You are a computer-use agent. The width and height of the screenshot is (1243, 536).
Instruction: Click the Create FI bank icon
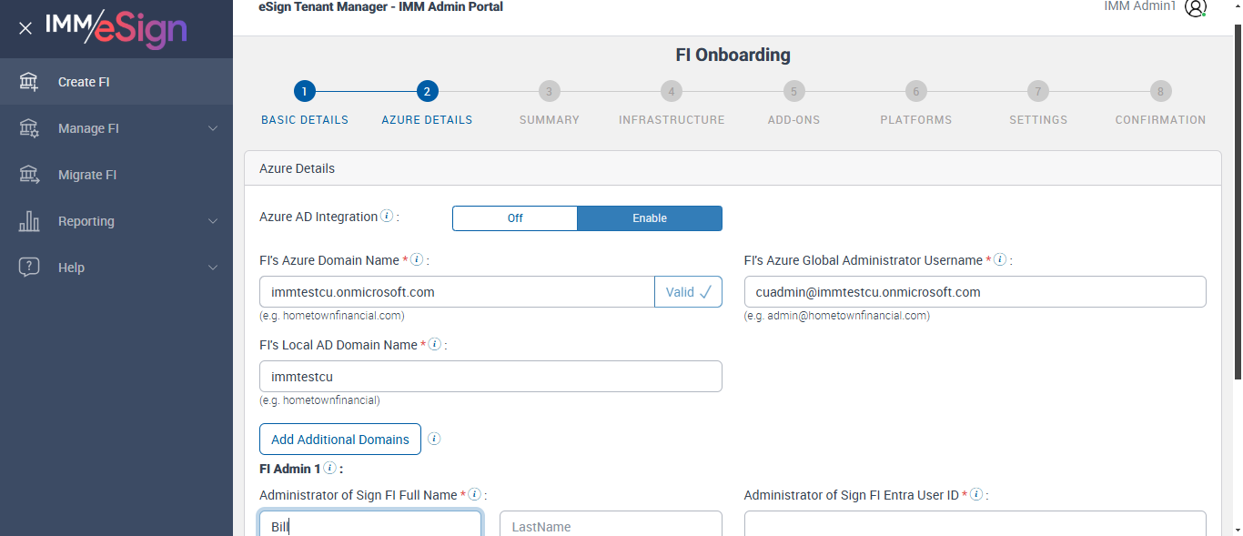coord(29,82)
